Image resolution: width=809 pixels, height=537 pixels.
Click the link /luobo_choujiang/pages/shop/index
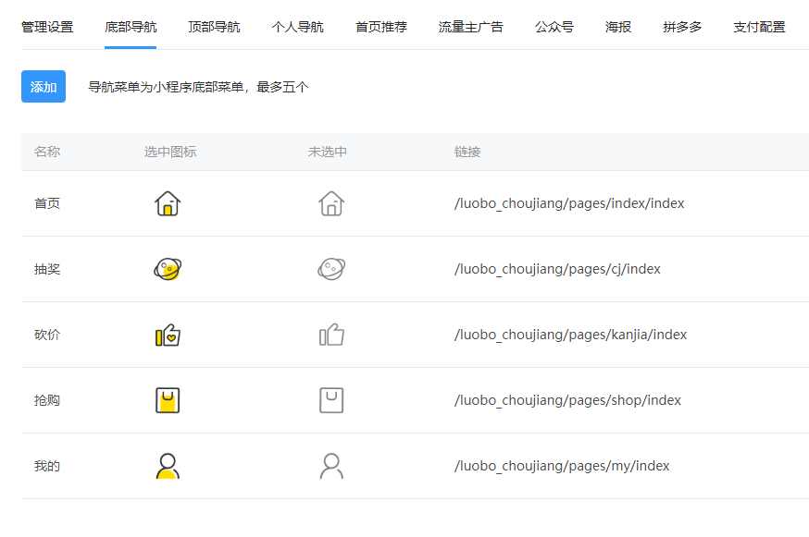coord(567,400)
